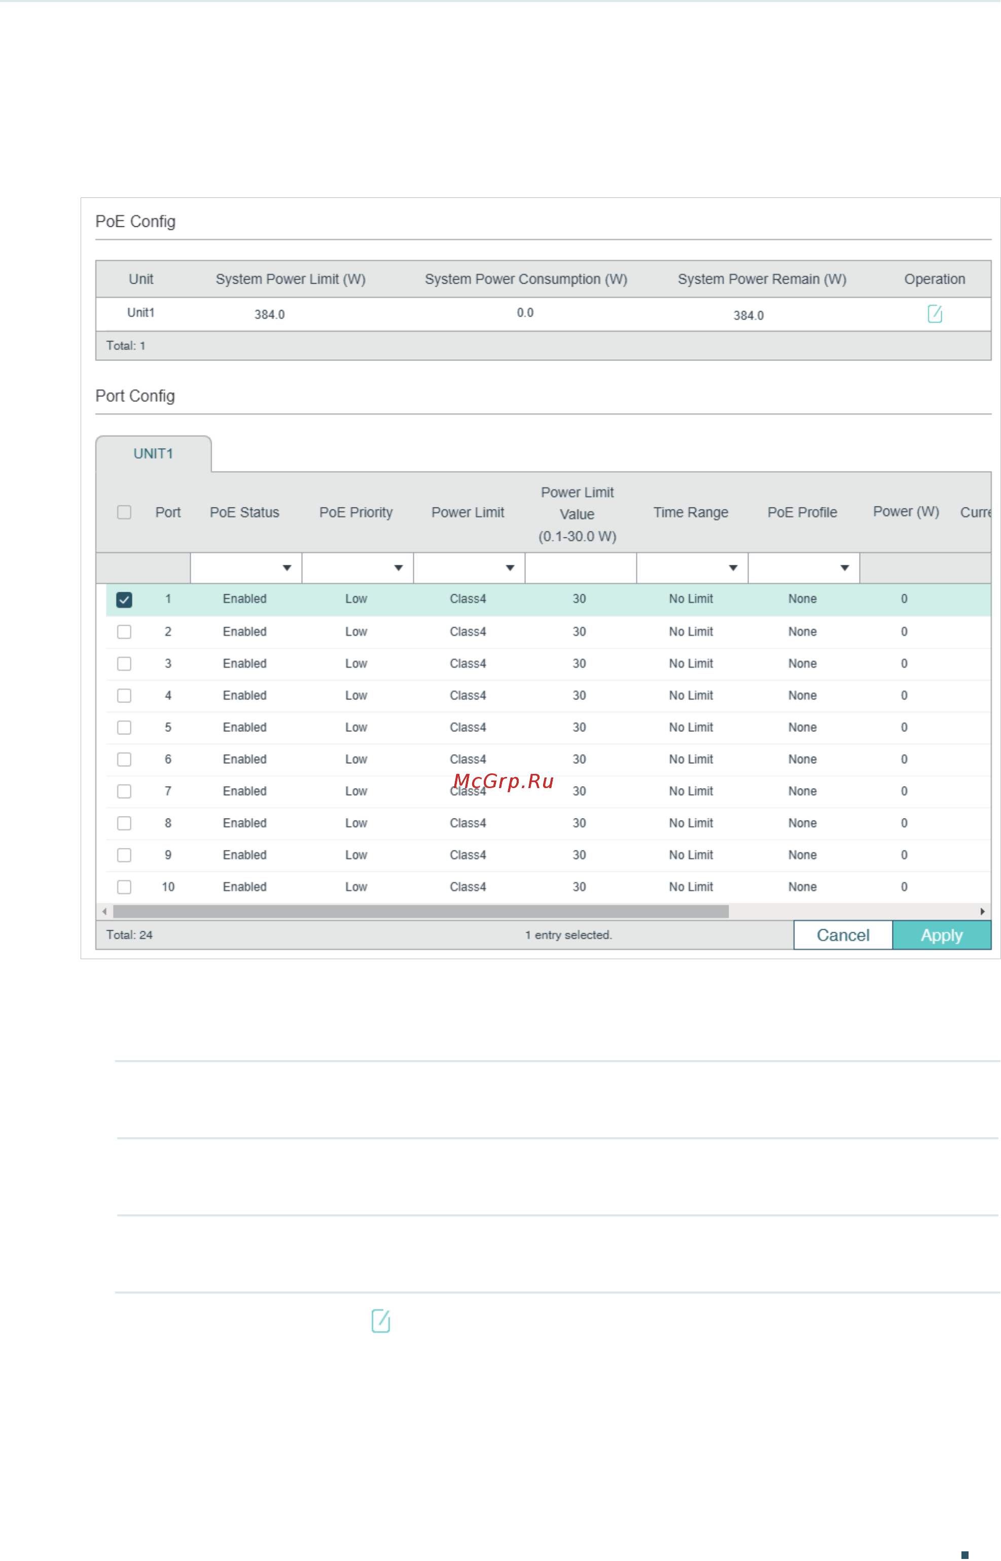This screenshot has height=1561, width=1001.
Task: Check the checkbox for port 10
Action: 124,887
